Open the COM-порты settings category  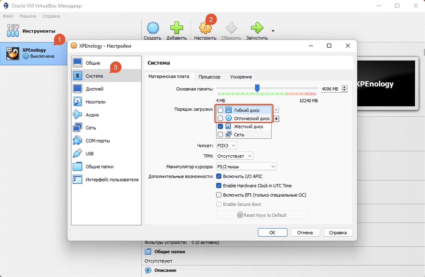tap(106, 140)
